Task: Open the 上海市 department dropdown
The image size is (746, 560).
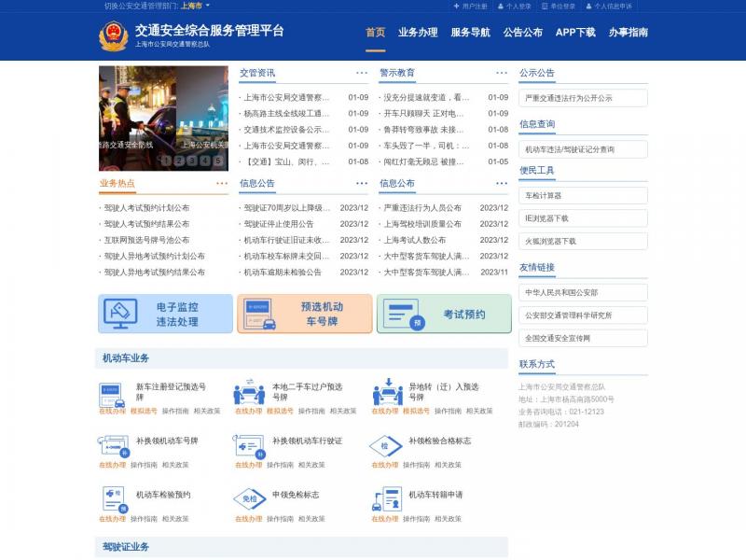Action: pos(195,6)
